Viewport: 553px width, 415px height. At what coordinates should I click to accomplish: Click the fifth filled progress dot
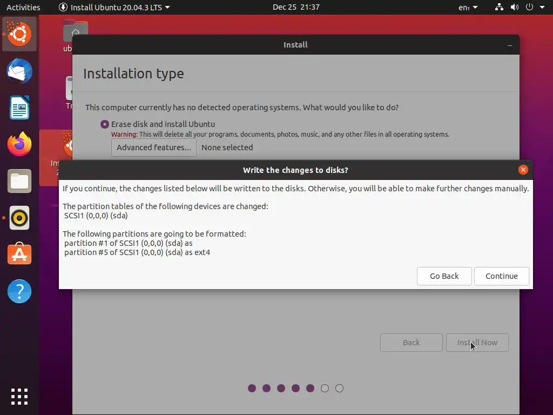click(x=310, y=388)
